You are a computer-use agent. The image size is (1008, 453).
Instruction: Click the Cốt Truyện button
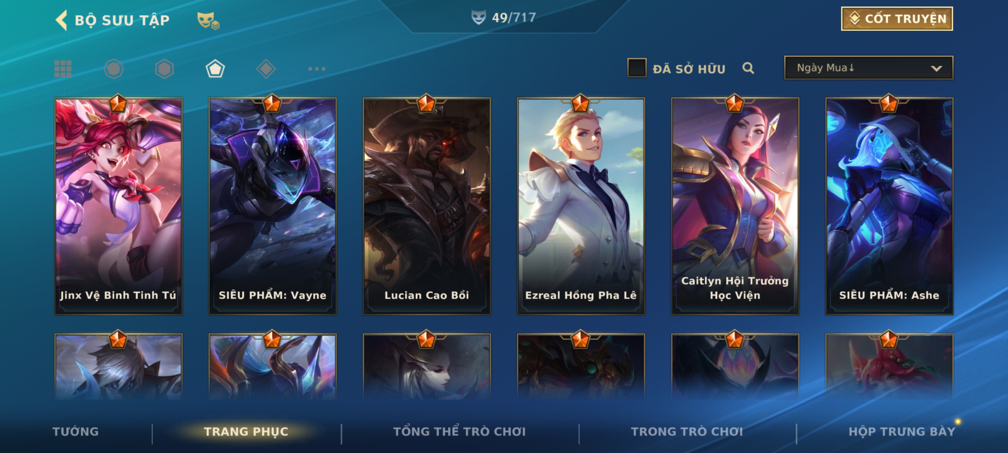tap(897, 19)
